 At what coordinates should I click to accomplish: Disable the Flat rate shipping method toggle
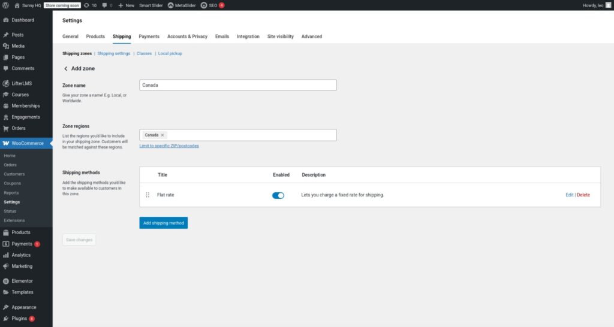278,195
